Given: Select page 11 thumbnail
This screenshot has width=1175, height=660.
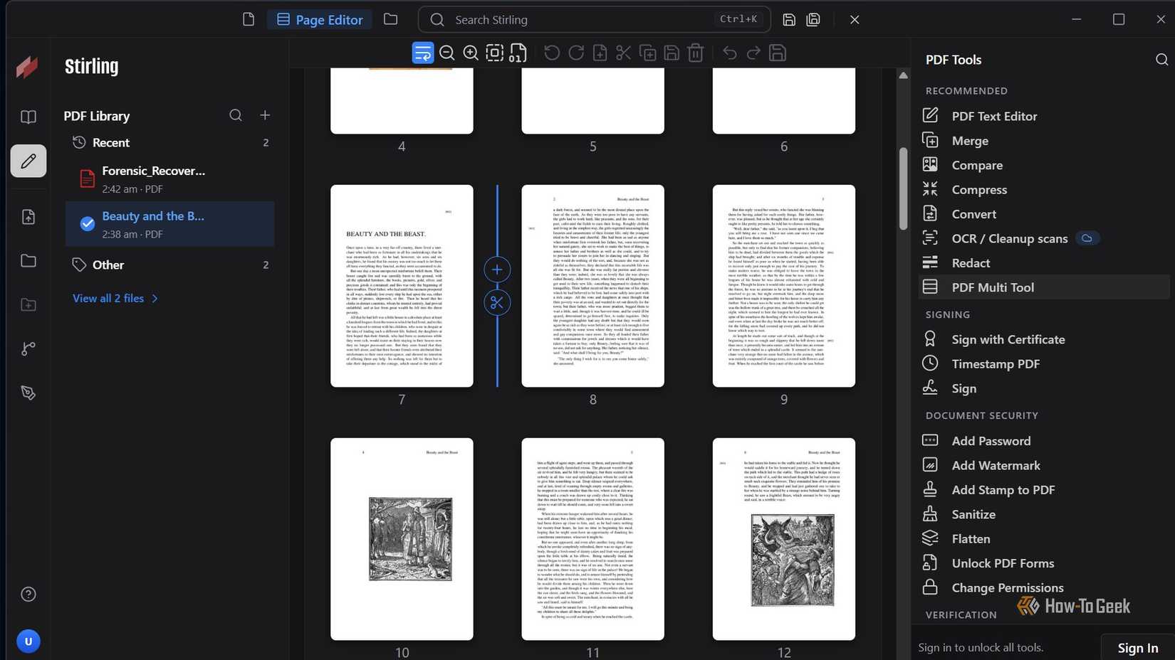Looking at the screenshot, I should (592, 538).
